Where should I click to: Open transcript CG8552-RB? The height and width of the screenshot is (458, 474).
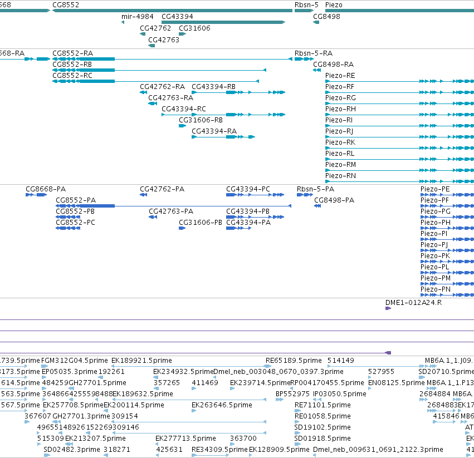coord(72,65)
